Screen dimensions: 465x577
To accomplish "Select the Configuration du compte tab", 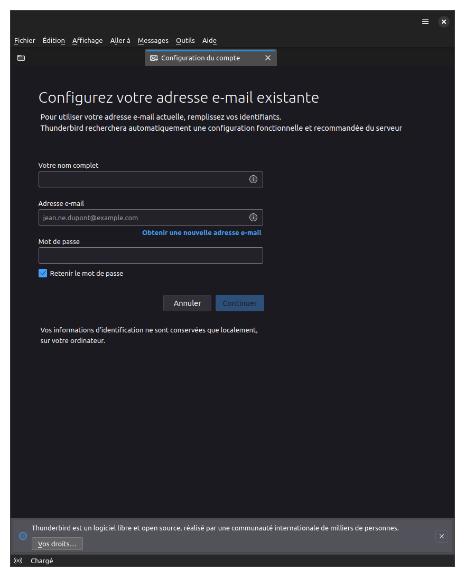I will click(x=211, y=58).
